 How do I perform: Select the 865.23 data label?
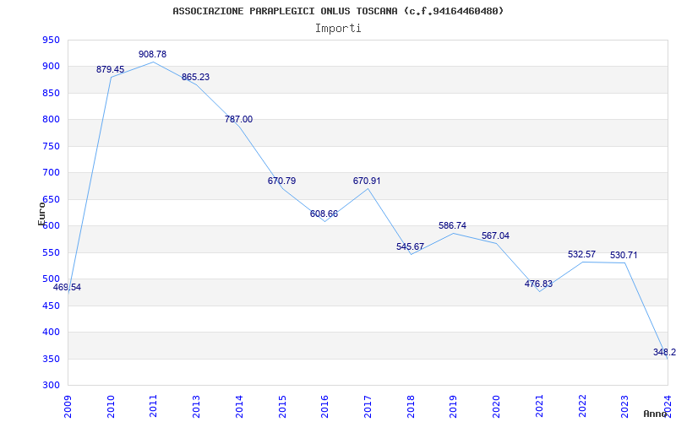click(195, 78)
